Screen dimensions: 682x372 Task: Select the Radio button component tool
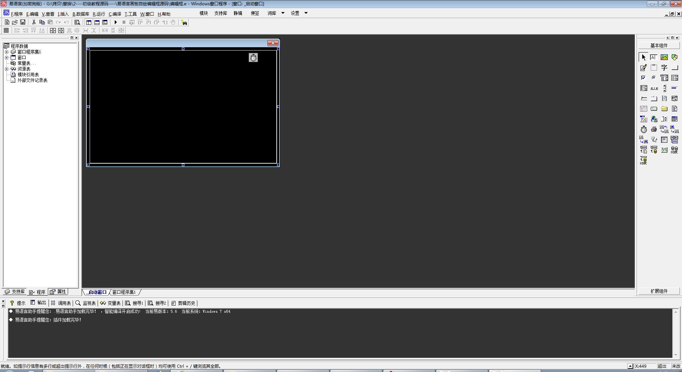pos(654,78)
